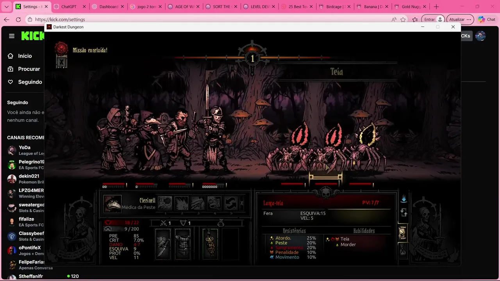Expand the browser tab list dropdown
Viewport: 500px width, 281px height.
pyautogui.click(x=6, y=7)
